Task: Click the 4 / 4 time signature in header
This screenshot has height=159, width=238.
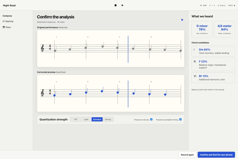Action: click(x=212, y=5)
